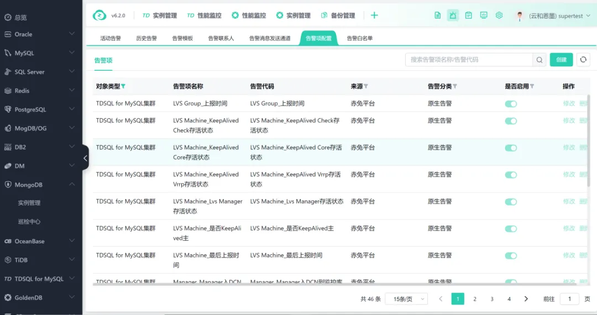Open the 告警白名单 tab
Image resolution: width=597 pixels, height=315 pixels.
[359, 39]
